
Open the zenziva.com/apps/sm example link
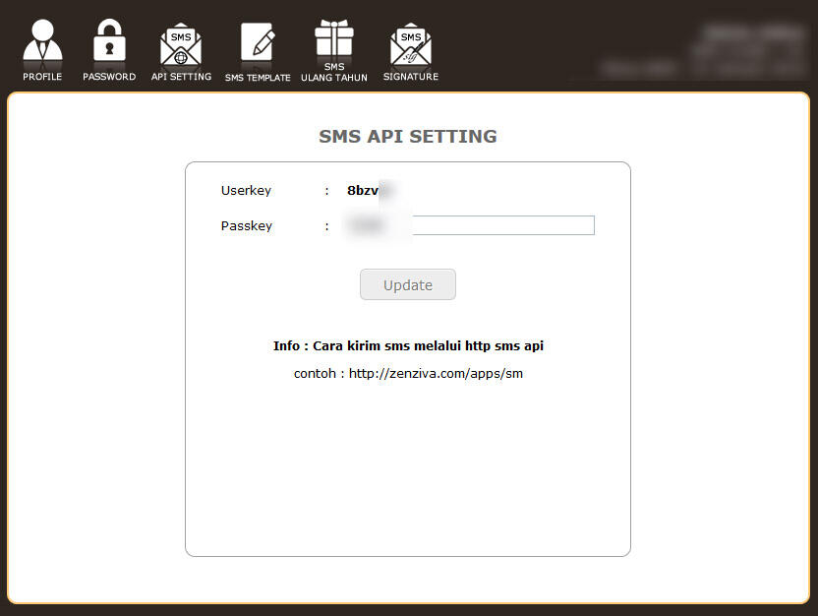click(x=436, y=373)
